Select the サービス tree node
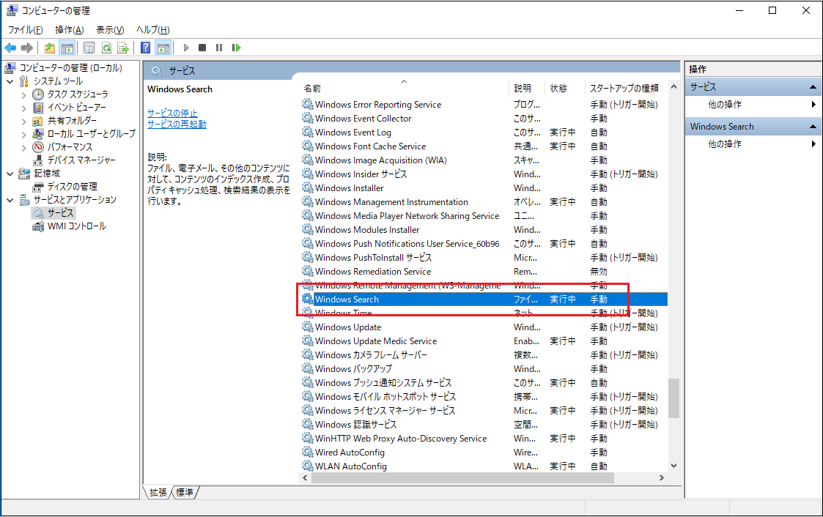This screenshot has height=517, width=823. tap(60, 213)
